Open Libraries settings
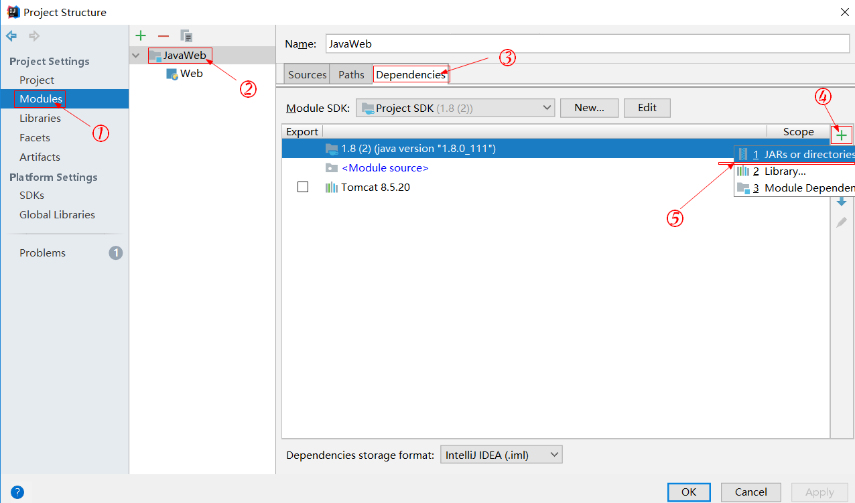Image resolution: width=855 pixels, height=503 pixels. pos(40,118)
